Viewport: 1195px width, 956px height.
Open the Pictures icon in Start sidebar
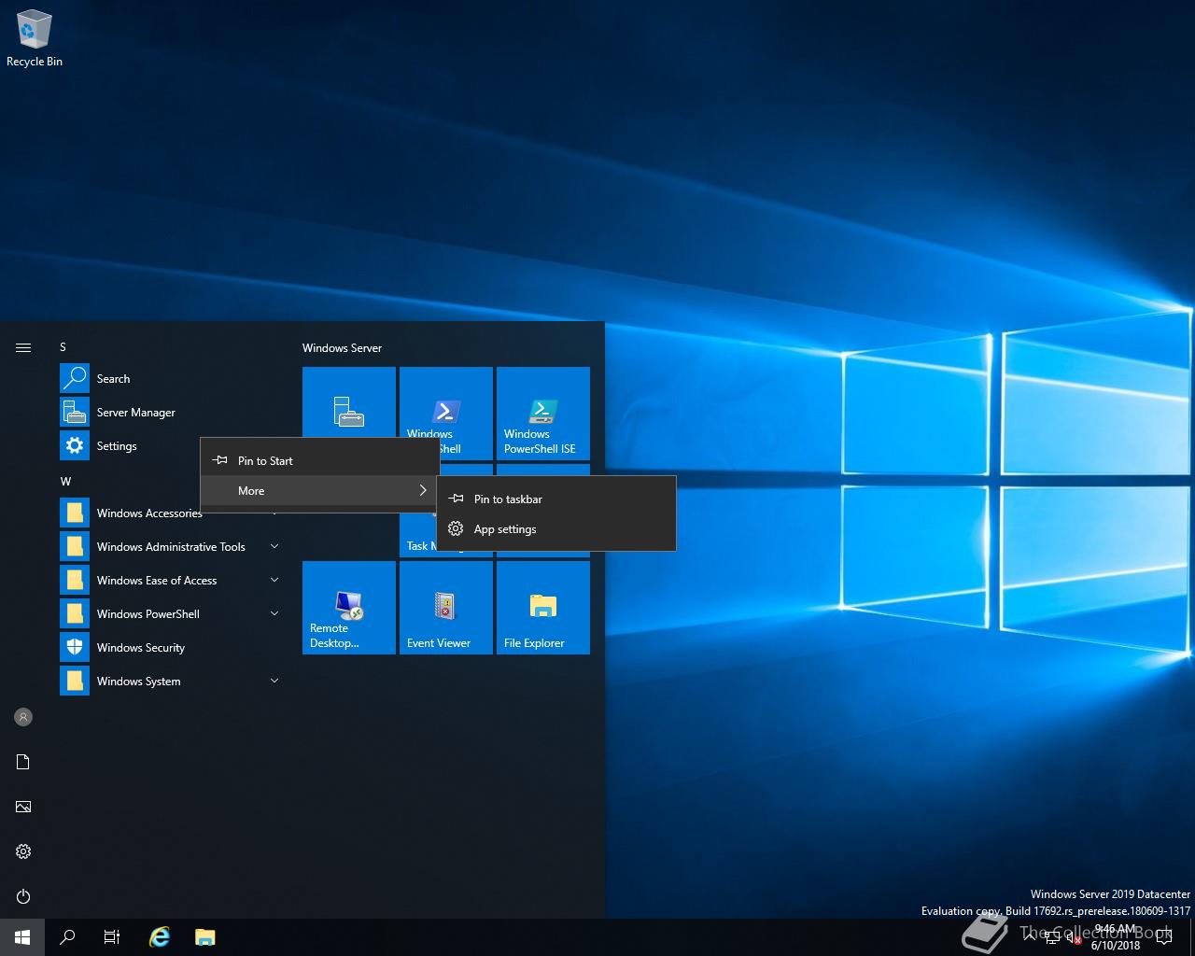pos(23,807)
